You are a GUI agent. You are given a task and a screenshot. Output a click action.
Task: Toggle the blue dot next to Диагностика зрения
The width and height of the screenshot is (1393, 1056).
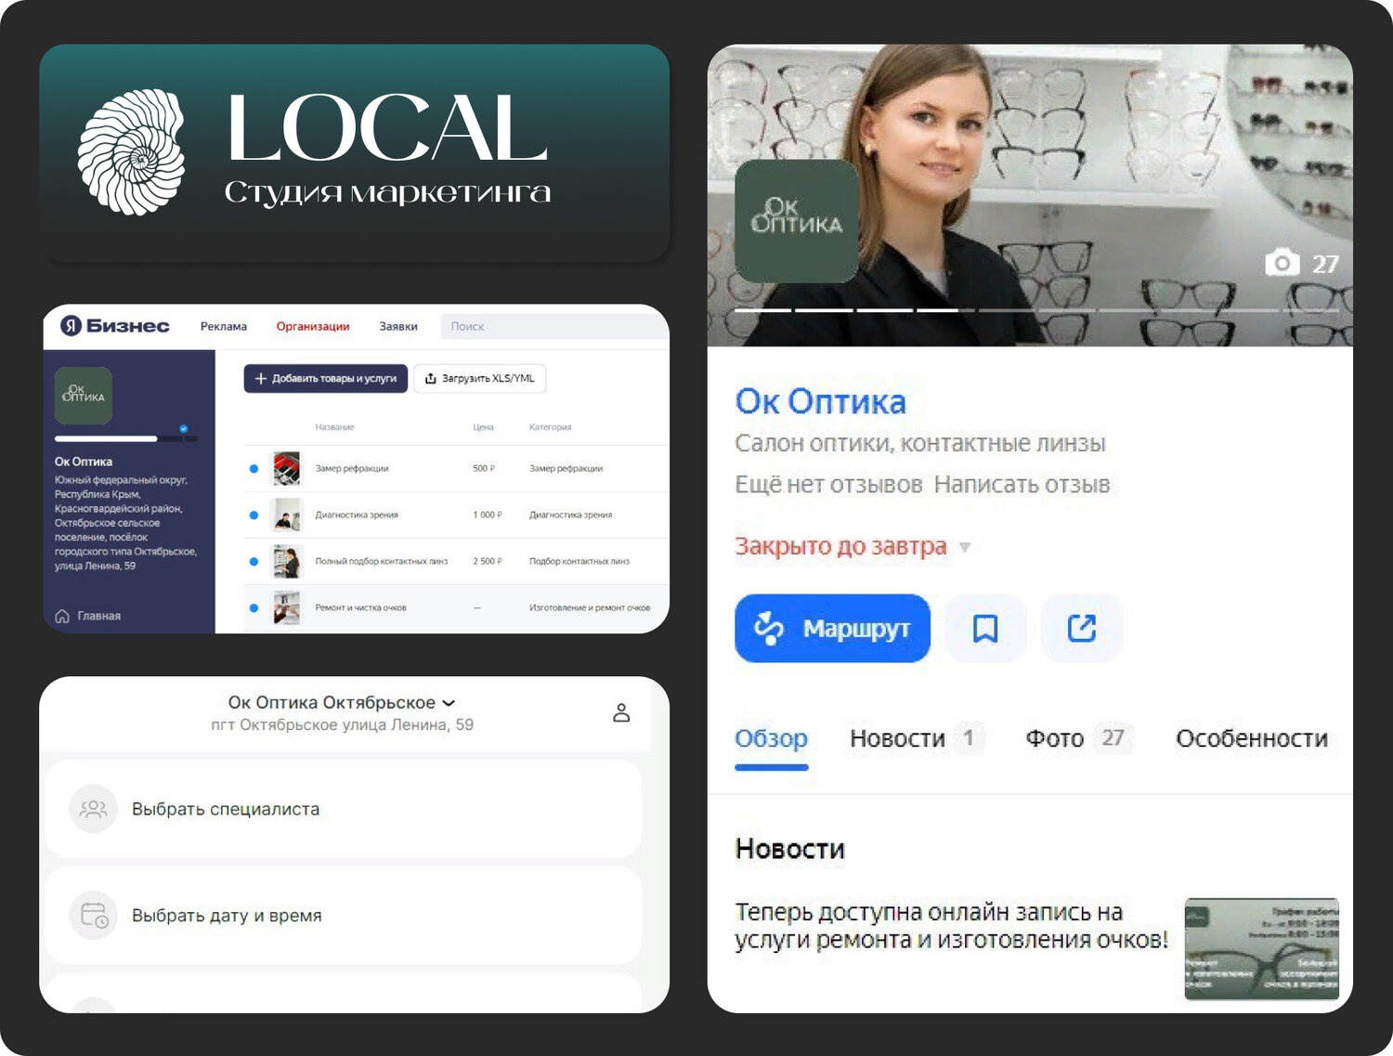(x=254, y=515)
